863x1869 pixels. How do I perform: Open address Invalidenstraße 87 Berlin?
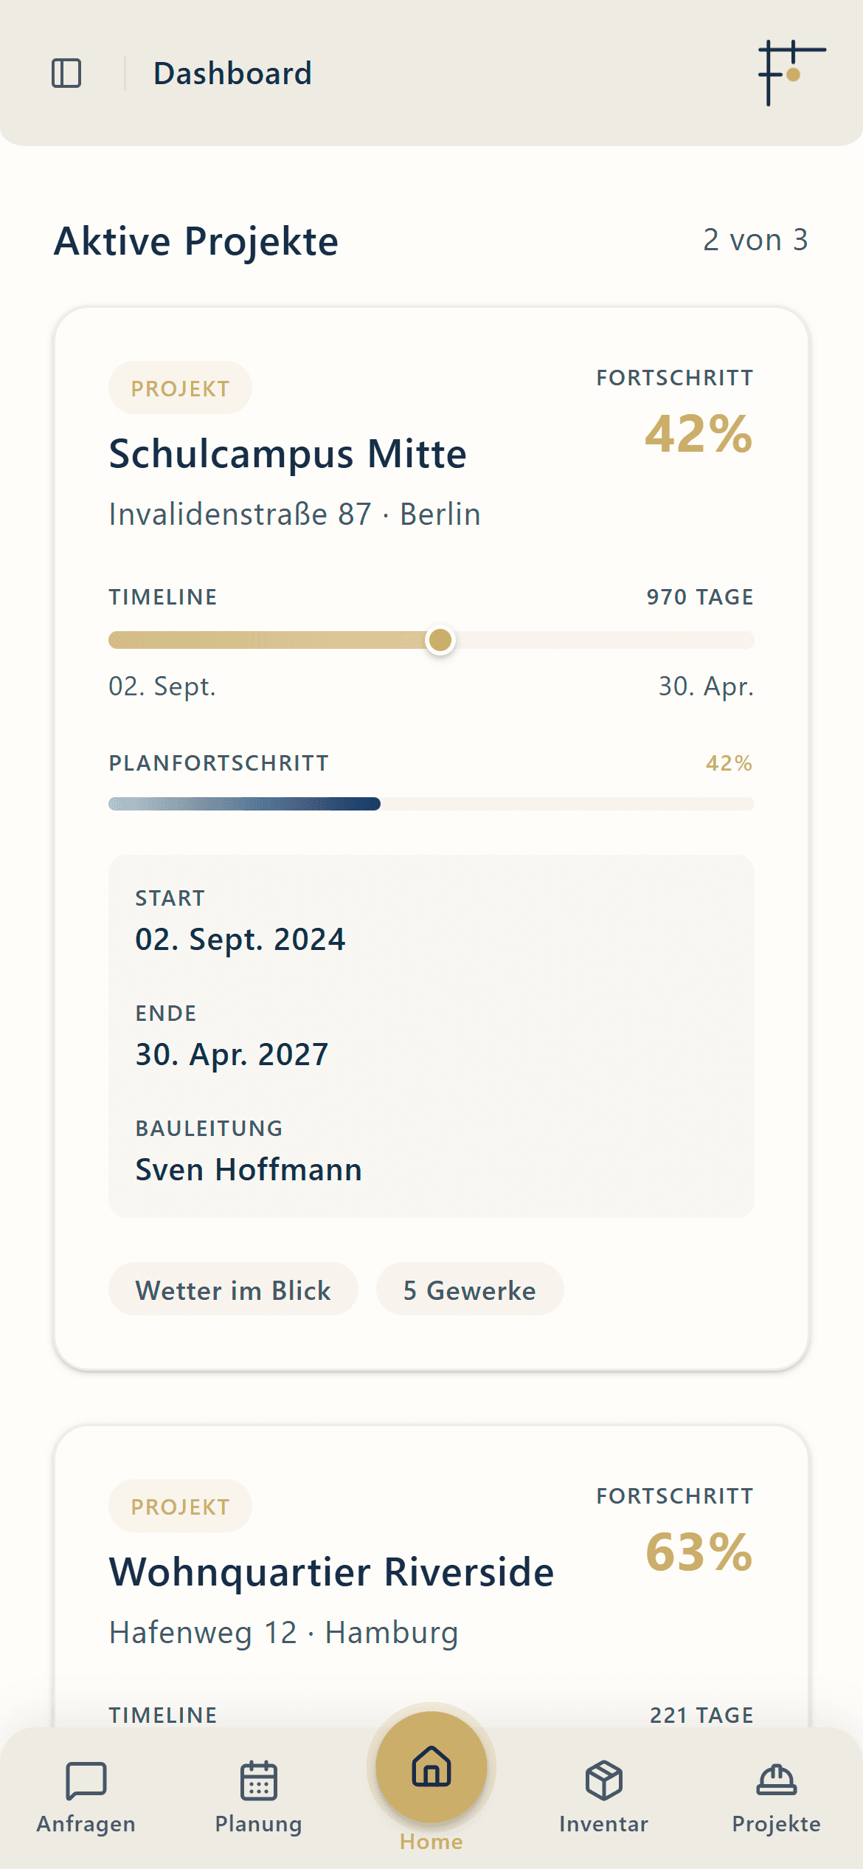pyautogui.click(x=294, y=513)
